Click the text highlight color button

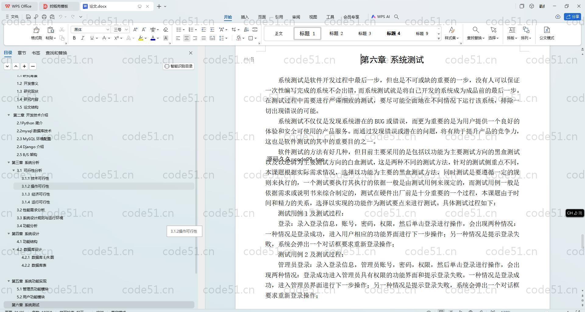pyautogui.click(x=140, y=38)
